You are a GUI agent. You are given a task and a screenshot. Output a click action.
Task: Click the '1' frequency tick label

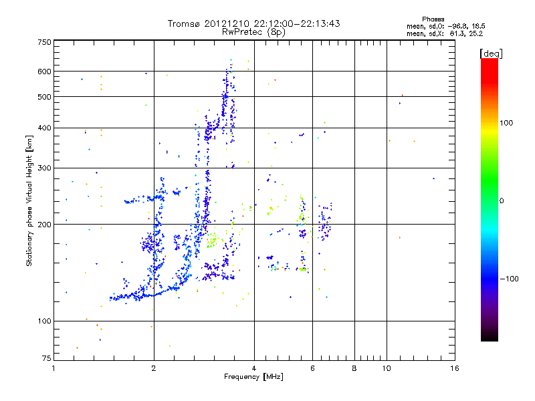53,368
